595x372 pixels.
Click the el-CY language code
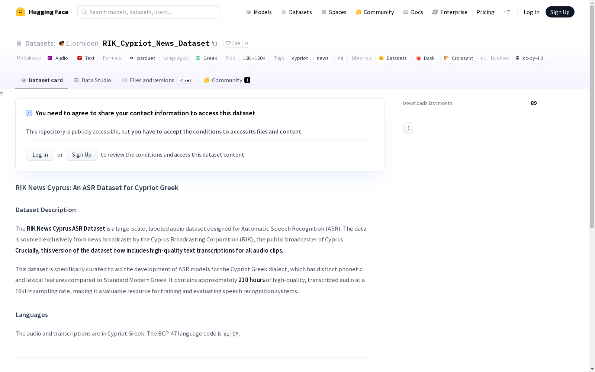231,334
